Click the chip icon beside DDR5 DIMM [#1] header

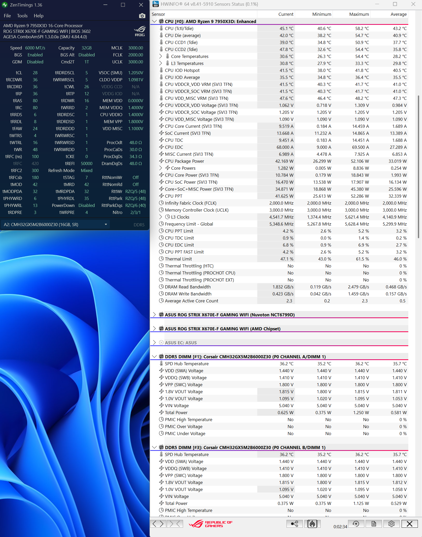click(161, 356)
